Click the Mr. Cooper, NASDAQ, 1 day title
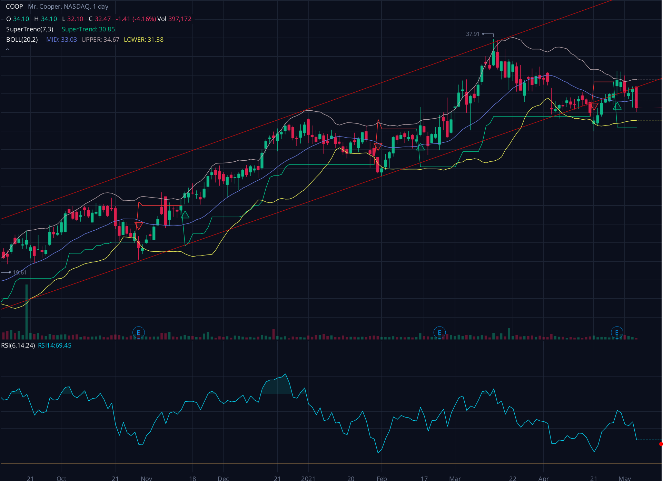 point(68,7)
